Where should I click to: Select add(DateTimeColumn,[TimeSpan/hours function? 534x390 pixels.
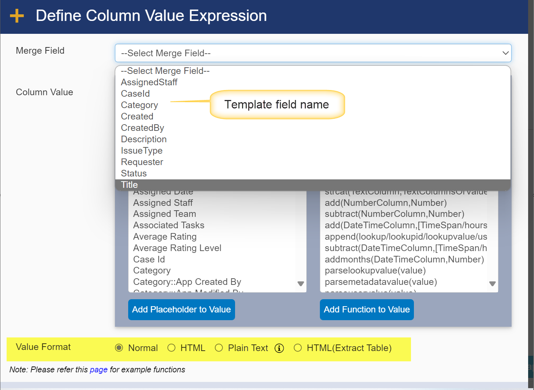(404, 225)
